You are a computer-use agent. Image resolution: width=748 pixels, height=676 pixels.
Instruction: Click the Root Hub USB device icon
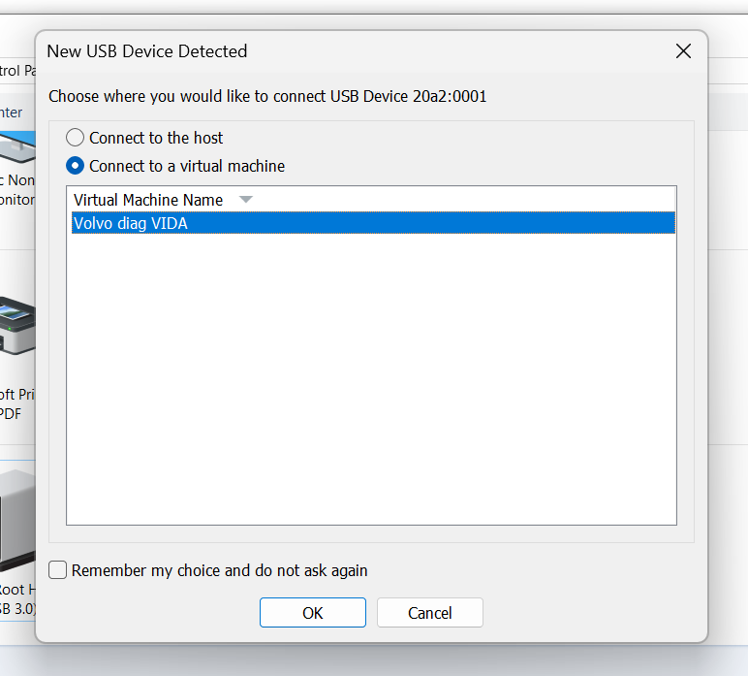tap(16, 519)
